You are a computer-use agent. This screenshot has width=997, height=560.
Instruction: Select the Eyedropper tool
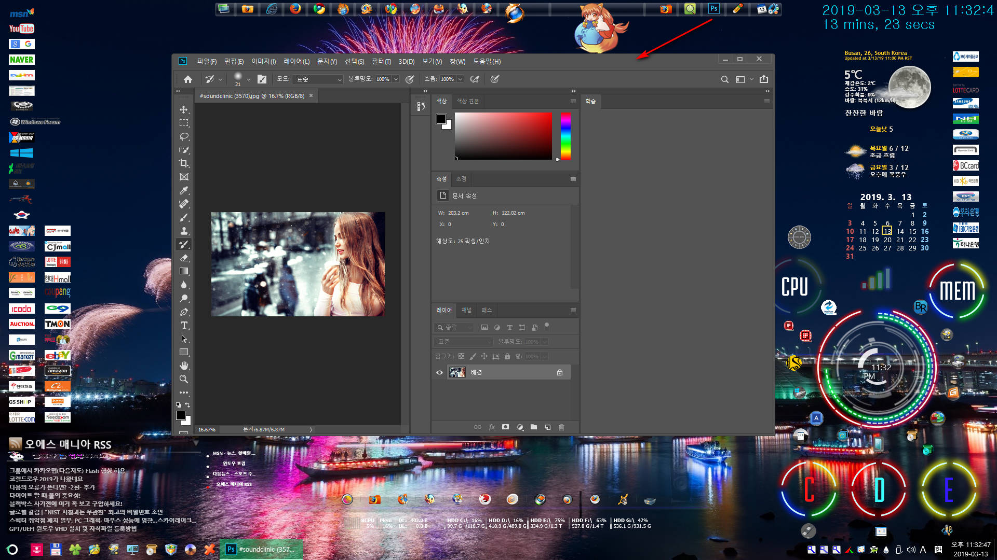[184, 190]
